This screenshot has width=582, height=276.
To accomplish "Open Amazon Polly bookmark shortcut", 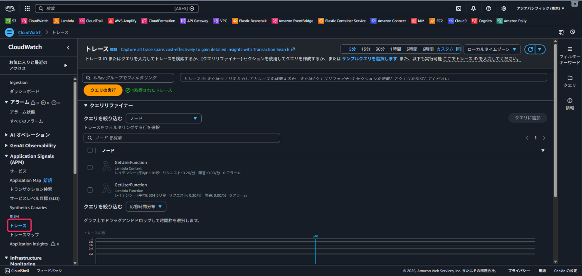I will click(x=512, y=21).
